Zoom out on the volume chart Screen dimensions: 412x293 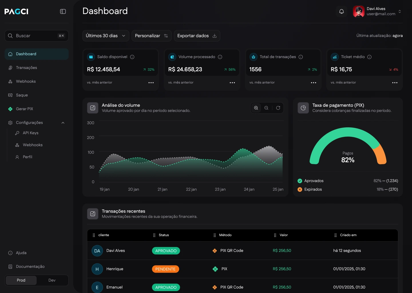pos(266,108)
